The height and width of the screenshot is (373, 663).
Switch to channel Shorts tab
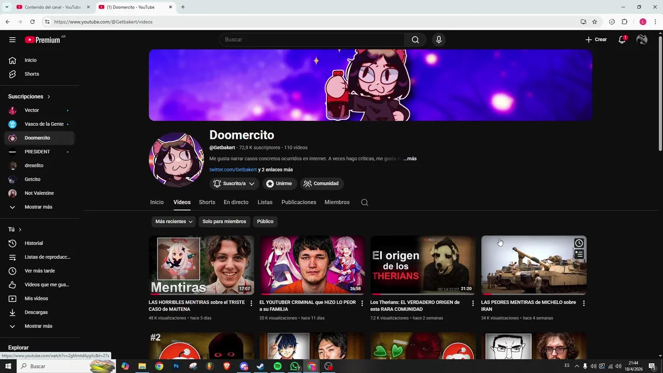[207, 203]
